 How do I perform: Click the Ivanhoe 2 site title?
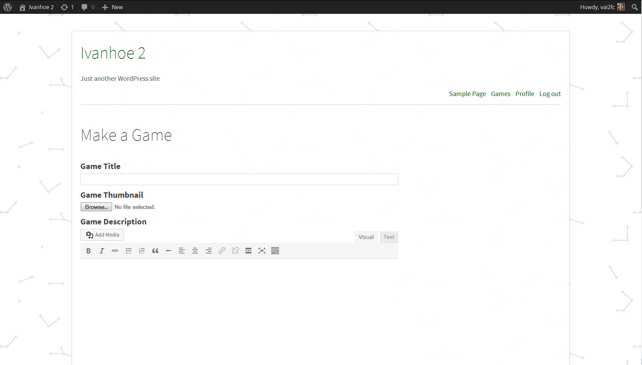pyautogui.click(x=113, y=53)
